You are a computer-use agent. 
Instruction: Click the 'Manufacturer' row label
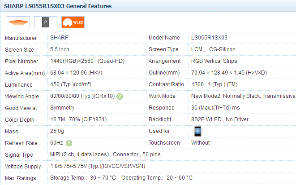coord(21,38)
